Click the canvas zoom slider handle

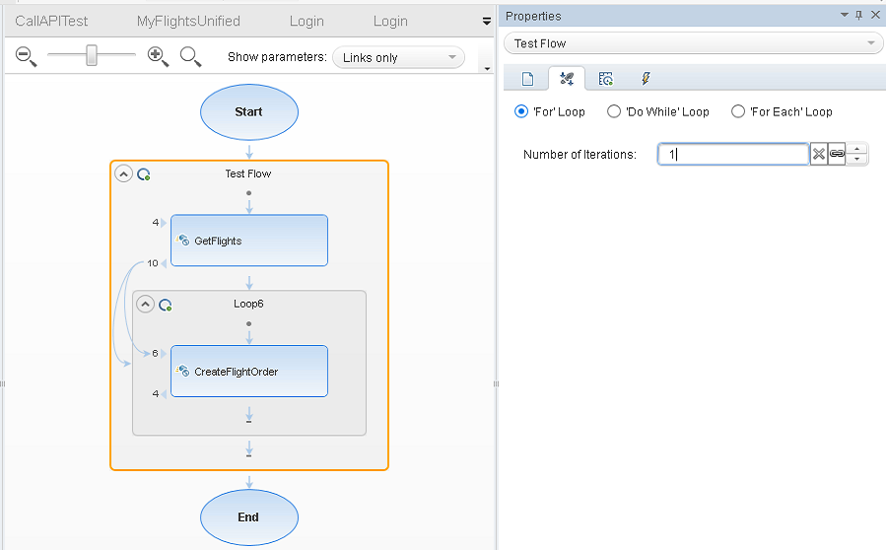[x=92, y=56]
